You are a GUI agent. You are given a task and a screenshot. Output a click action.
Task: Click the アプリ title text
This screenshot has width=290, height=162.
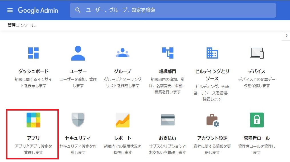33,138
